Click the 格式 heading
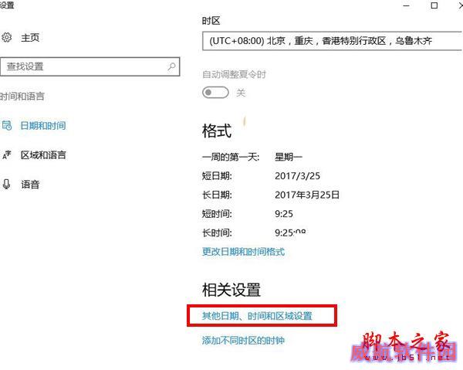The width and height of the screenshot is (463, 370). click(216, 131)
